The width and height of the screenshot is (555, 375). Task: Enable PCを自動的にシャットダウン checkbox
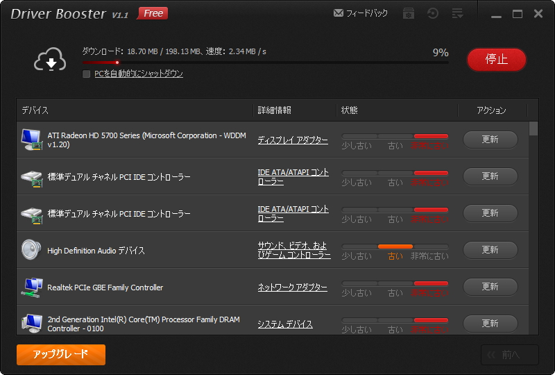[x=86, y=74]
